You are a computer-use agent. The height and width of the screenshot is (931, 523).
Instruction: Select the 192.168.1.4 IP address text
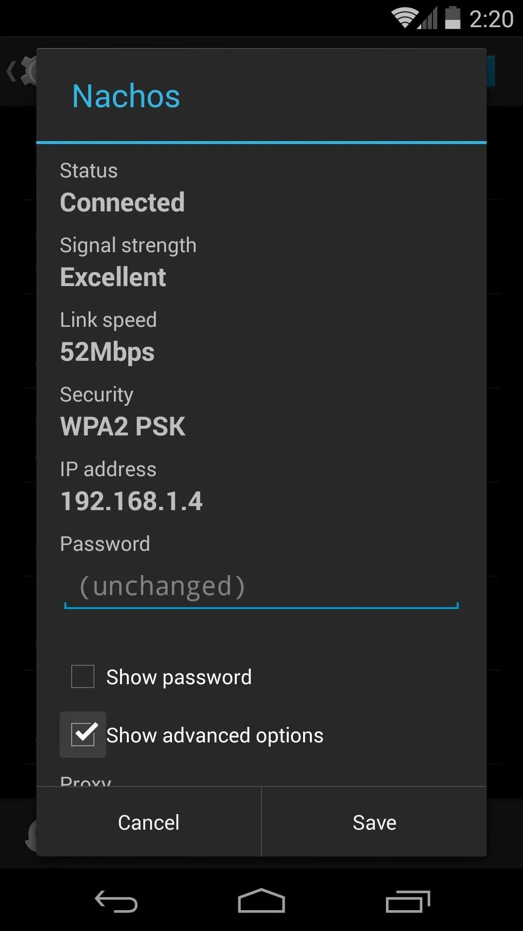point(131,501)
